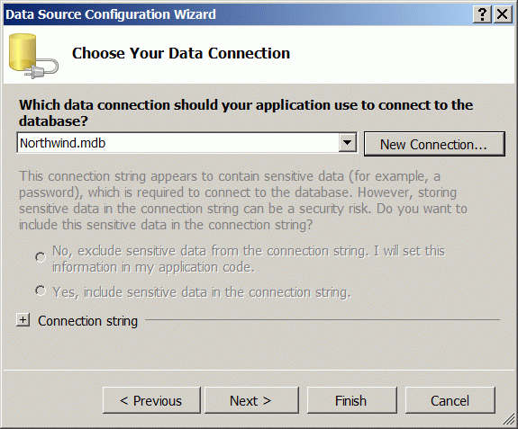Click the greyed-out sensitive data warning paragraph
Viewport: 518px width, 429px height.
click(x=243, y=201)
